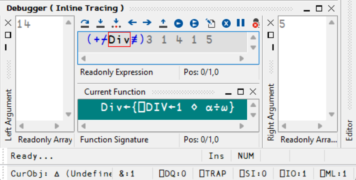Click the Div token in expression
The image size is (356, 180).
[119, 40]
